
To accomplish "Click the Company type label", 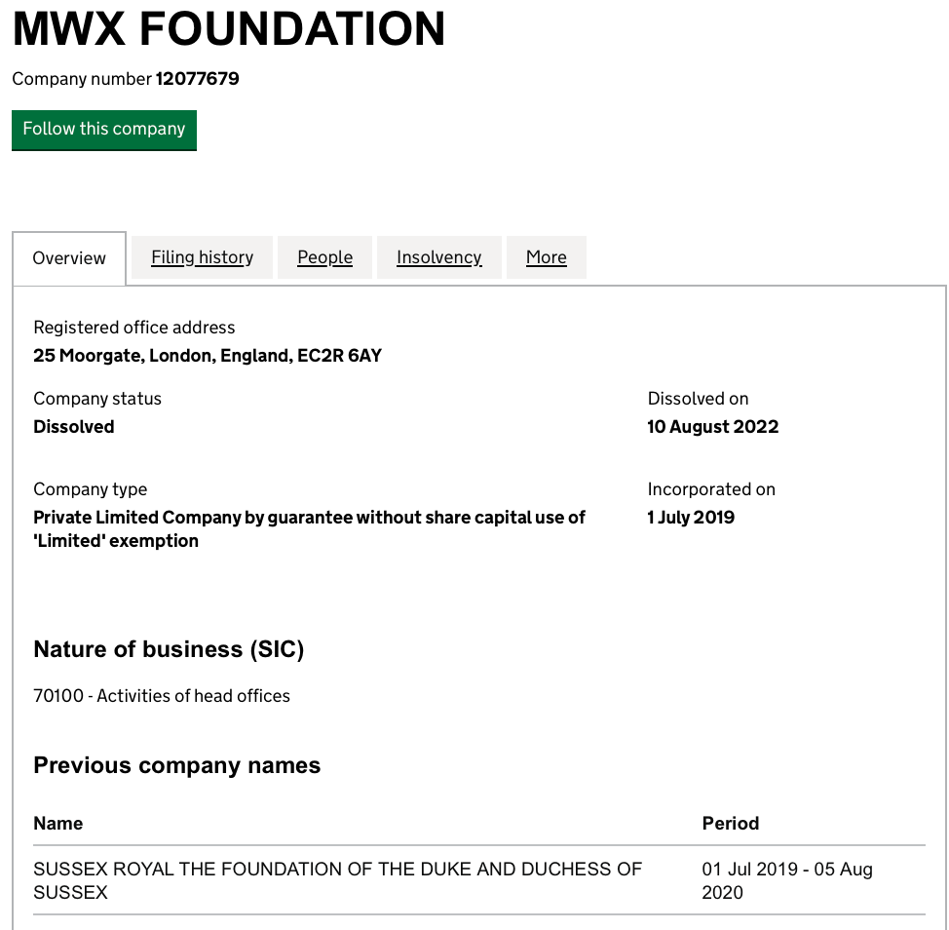I will 91,489.
